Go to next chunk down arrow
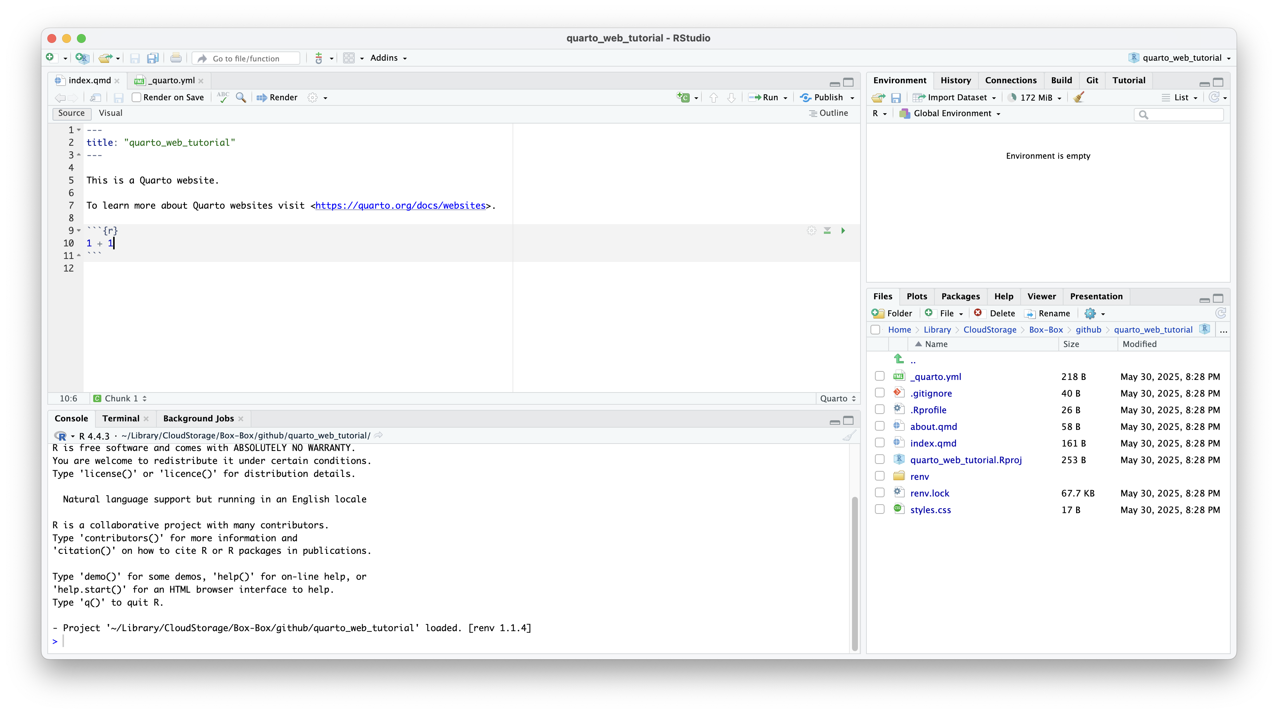This screenshot has height=714, width=1278. tap(731, 97)
